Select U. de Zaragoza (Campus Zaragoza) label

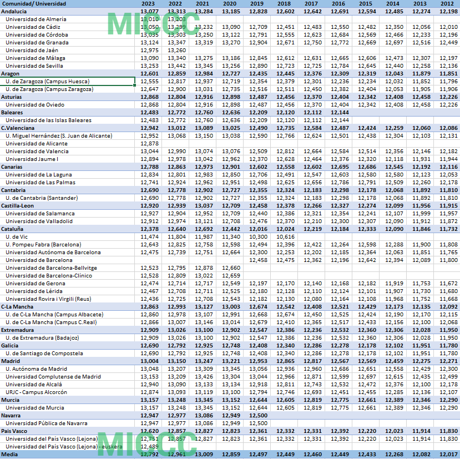pyautogui.click(x=49, y=89)
